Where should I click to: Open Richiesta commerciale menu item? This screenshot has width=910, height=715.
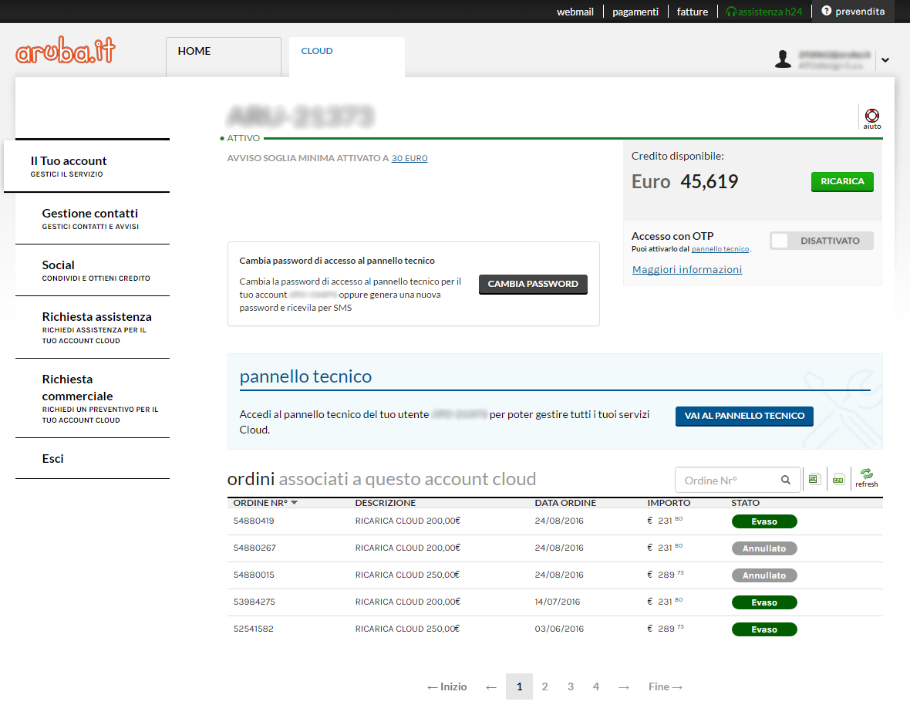[93, 398]
